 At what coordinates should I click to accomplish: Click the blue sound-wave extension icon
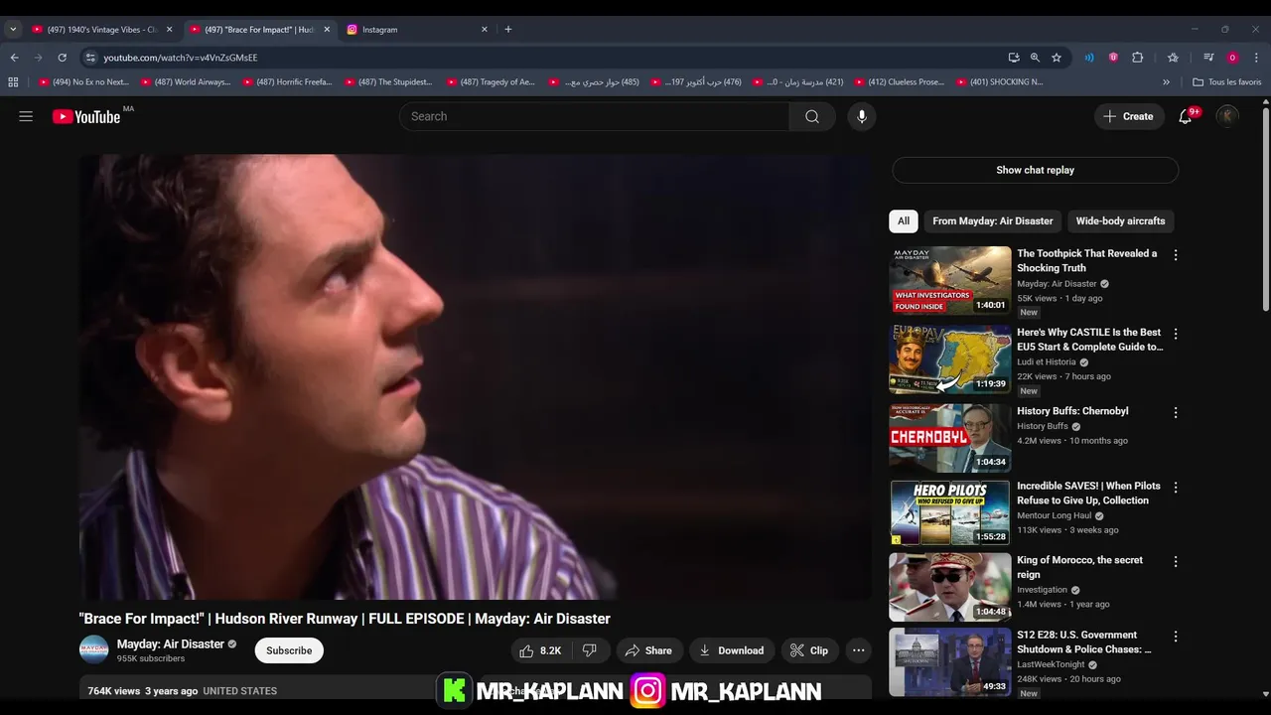[x=1089, y=58]
